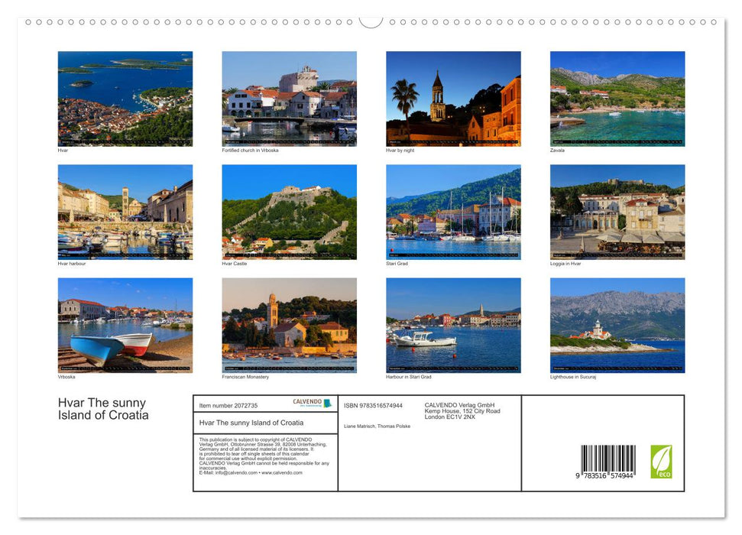
Task: Select the Hvar harbour photo
Action: coord(125,211)
